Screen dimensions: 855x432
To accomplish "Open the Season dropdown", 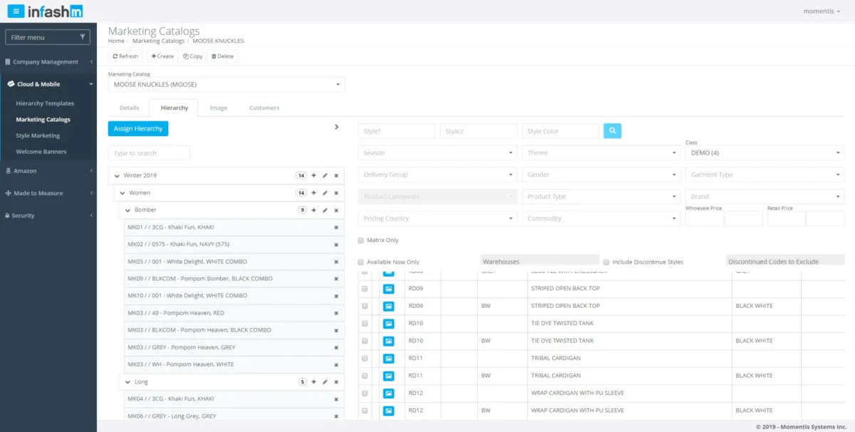I will (x=437, y=153).
